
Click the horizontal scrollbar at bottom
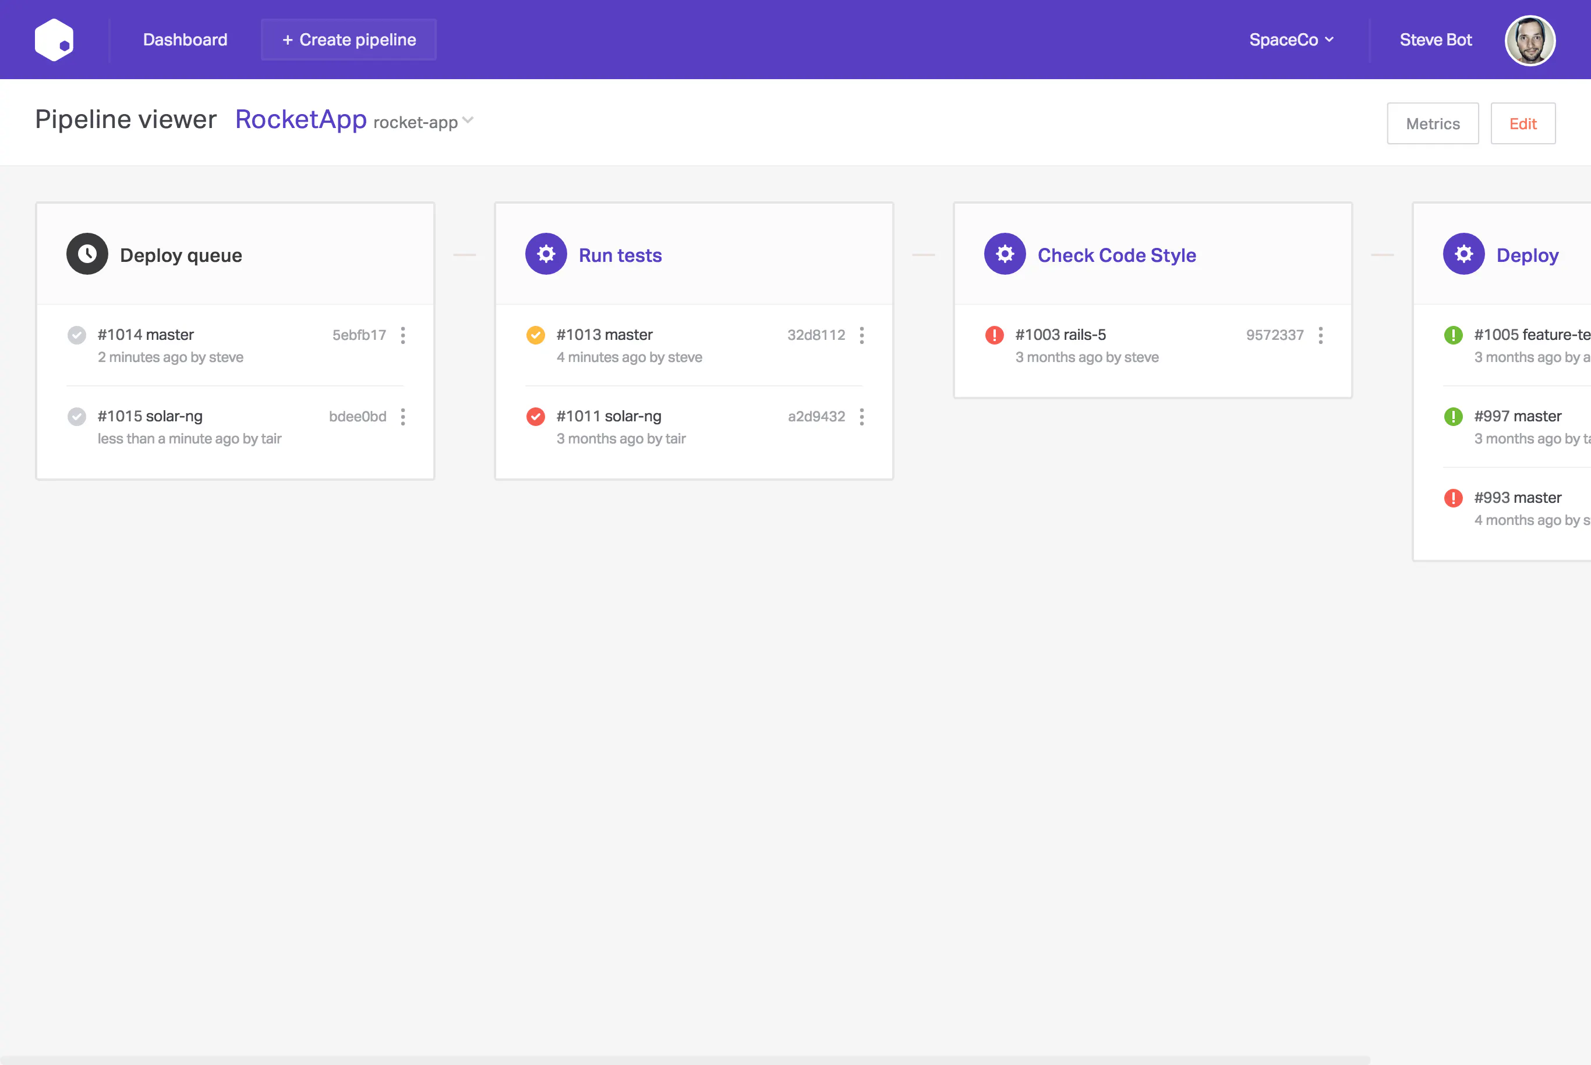pyautogui.click(x=685, y=1060)
